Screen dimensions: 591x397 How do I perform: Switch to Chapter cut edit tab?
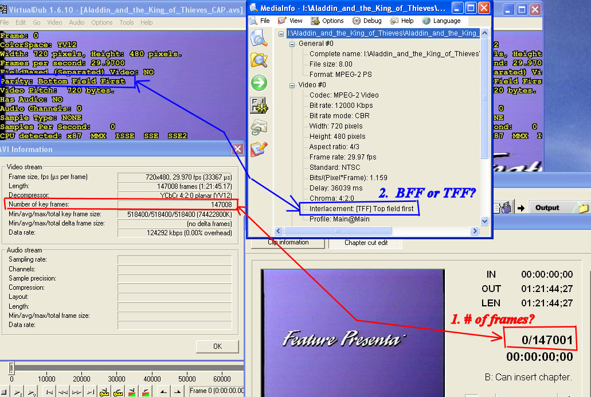(366, 243)
